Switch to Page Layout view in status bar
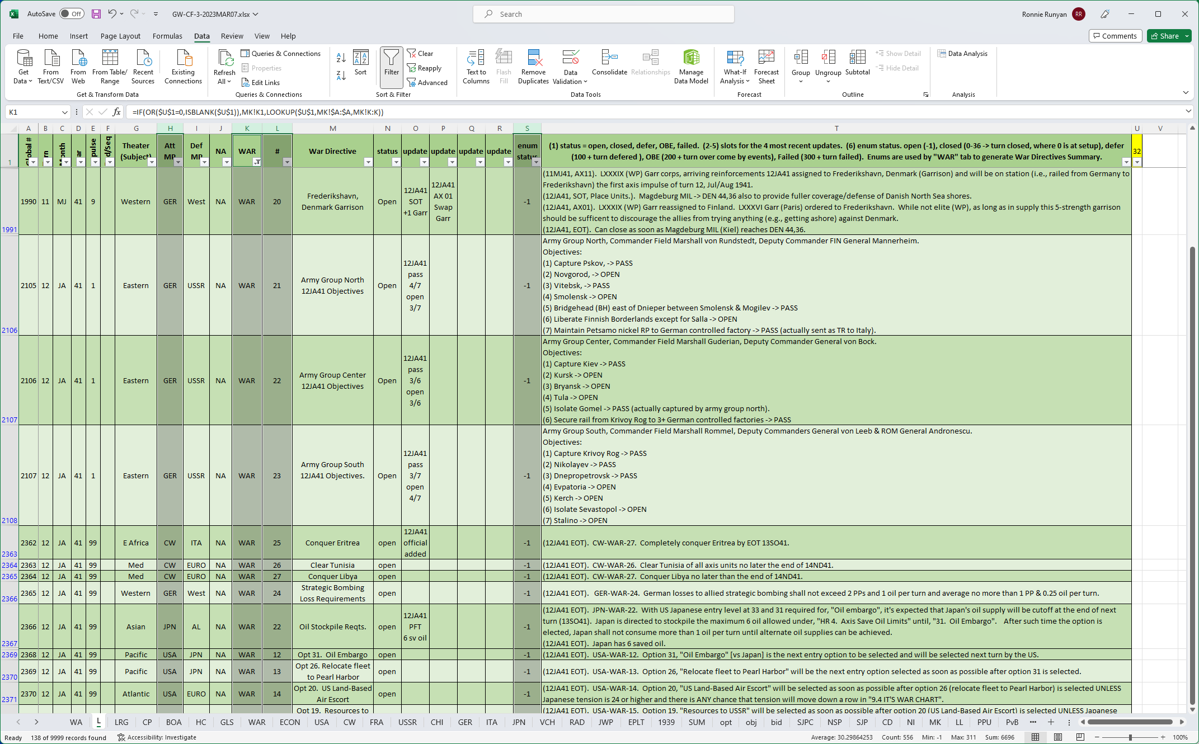Viewport: 1199px width, 744px height. pyautogui.click(x=1058, y=737)
